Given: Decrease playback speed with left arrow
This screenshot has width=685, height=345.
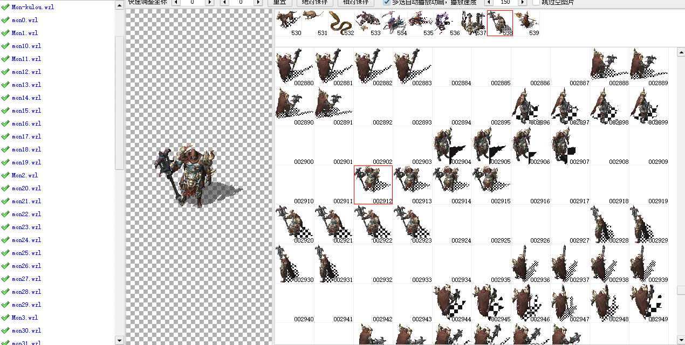Looking at the screenshot, I should point(489,2).
